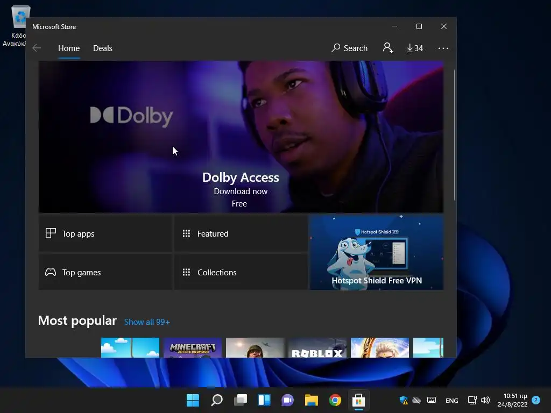Click the OneDrive tray icon
The height and width of the screenshot is (413, 551).
coord(416,400)
